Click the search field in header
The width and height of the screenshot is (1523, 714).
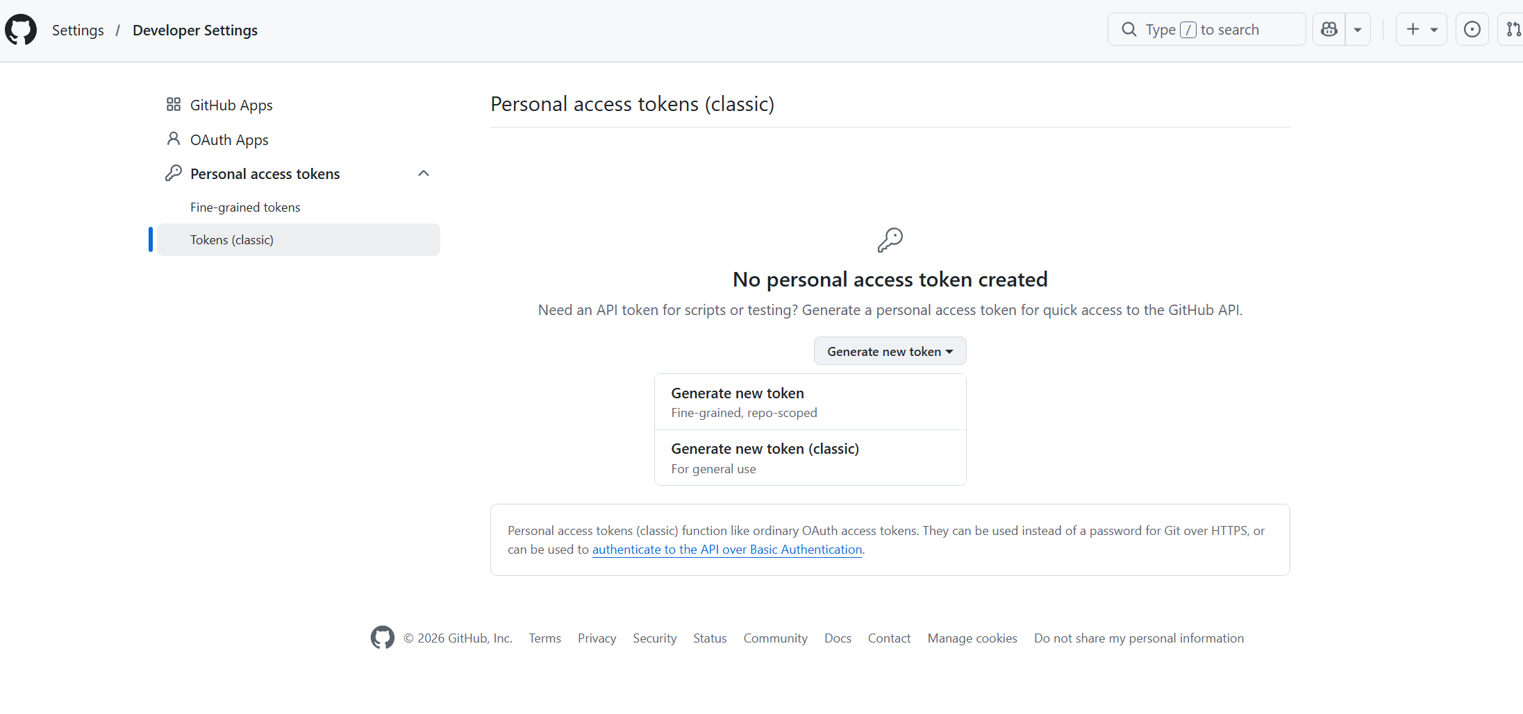(1206, 29)
